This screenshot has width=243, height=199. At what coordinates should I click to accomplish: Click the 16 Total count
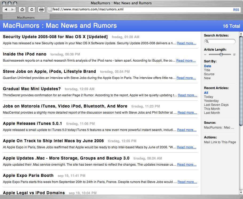click(x=231, y=26)
